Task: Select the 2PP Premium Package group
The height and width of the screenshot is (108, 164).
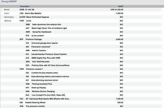Action: pos(30,39)
